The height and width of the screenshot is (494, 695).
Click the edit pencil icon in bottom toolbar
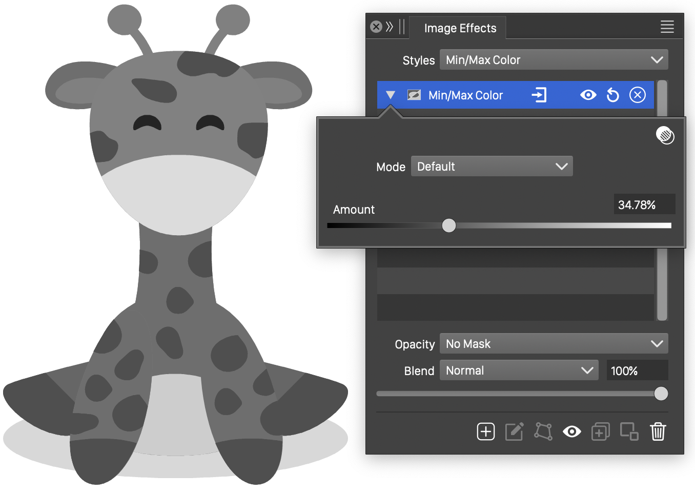pos(514,431)
